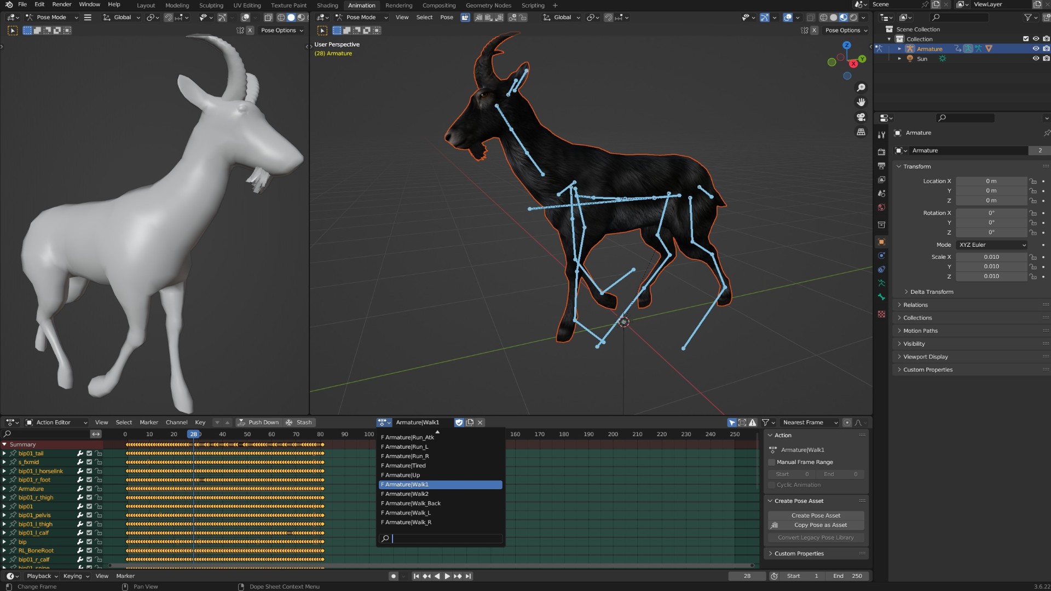Screen dimensions: 1051x591
Task: Toggle auto keying record button
Action: click(x=393, y=576)
